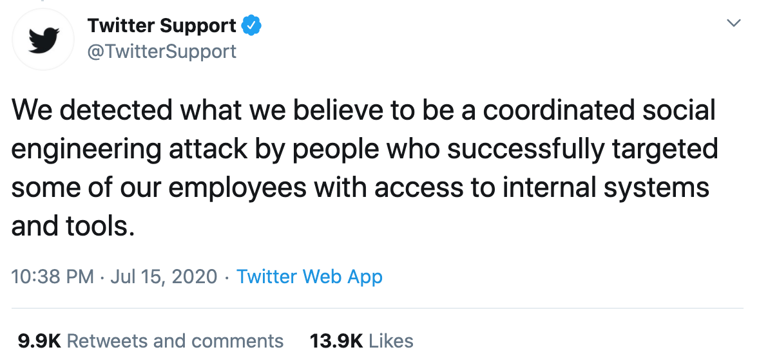Click the word 'employees' in tweet
This screenshot has height=363, width=759.
[237, 189]
